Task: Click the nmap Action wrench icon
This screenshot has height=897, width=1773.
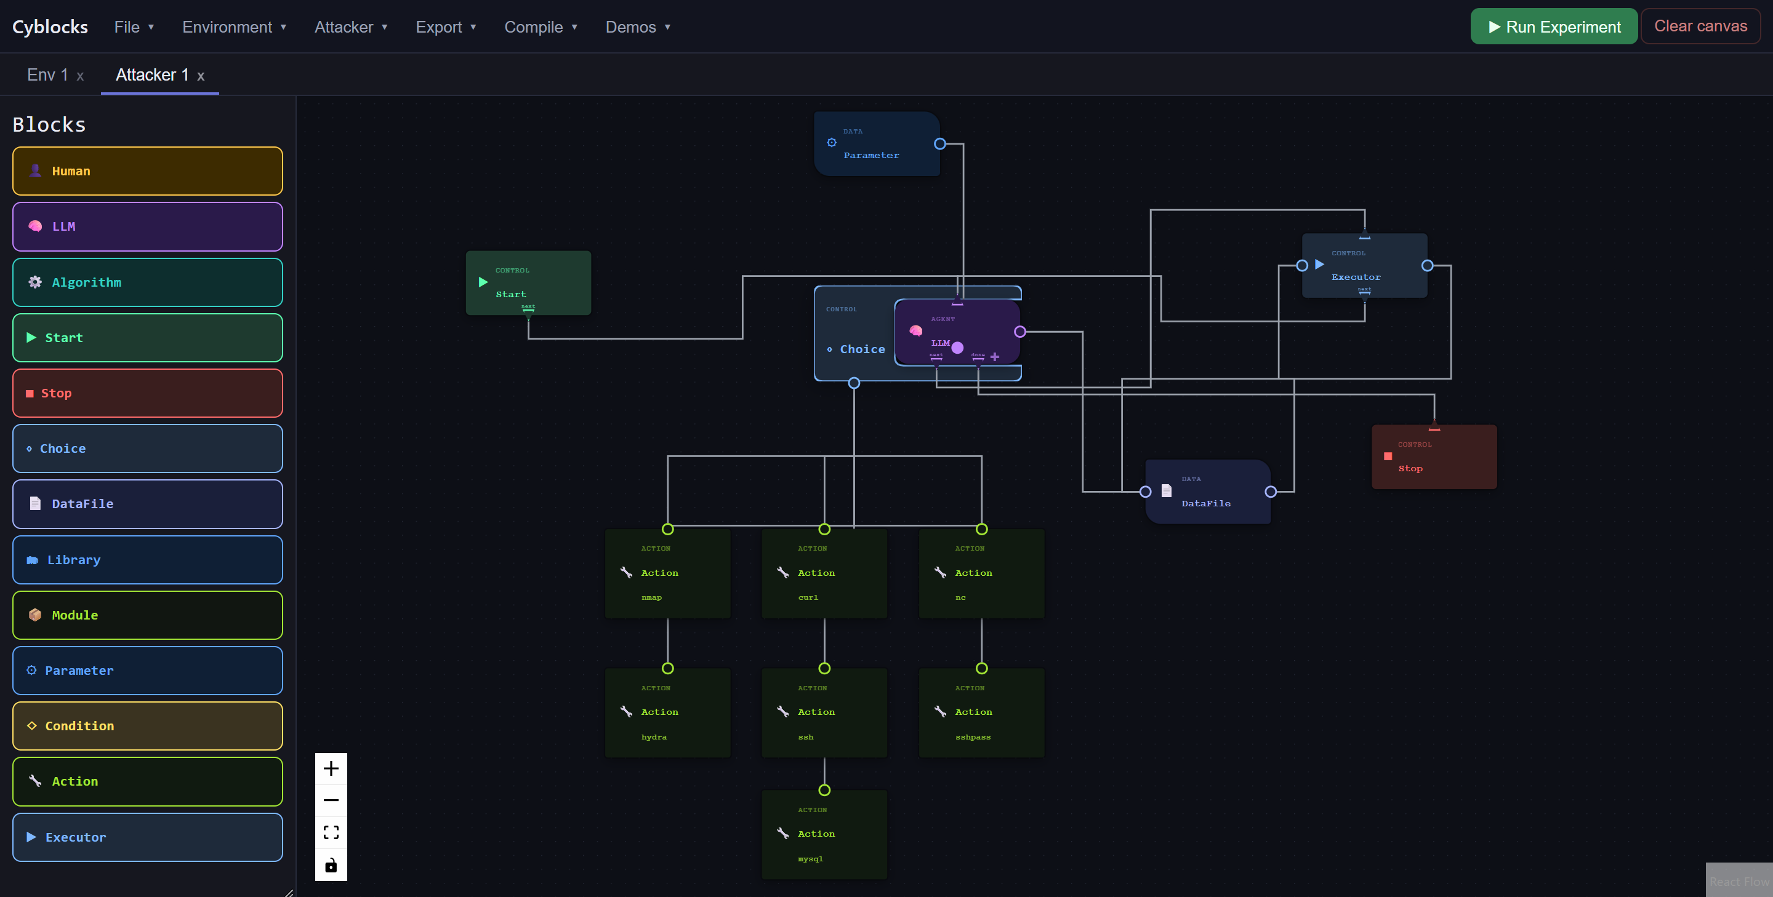Action: 626,572
